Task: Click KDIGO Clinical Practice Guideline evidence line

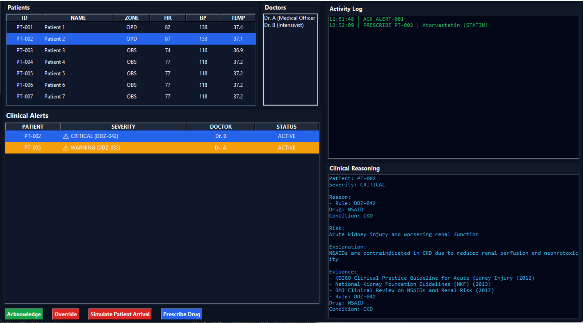Action: 432,278
